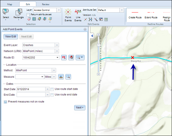The width and height of the screenshot is (172, 136).
Task: Uncheck Prevent measures not on route
Action: click(5, 102)
